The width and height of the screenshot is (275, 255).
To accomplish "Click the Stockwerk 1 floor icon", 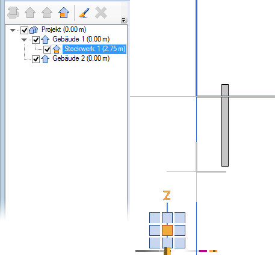I will [x=57, y=49].
